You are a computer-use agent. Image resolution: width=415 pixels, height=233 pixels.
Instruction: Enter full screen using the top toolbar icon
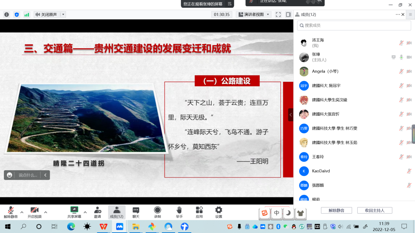(278, 15)
